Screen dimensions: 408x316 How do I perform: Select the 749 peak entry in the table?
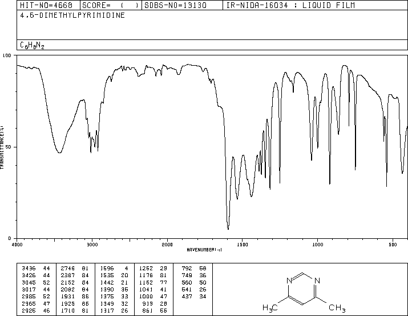[194, 275]
